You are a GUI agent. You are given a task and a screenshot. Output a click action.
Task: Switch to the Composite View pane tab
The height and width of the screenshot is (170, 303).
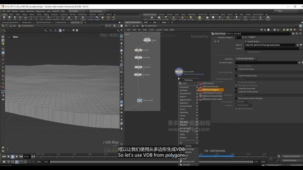click(x=61, y=22)
